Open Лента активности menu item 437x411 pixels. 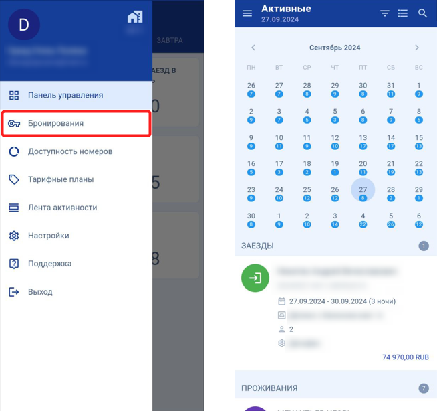[76, 208]
